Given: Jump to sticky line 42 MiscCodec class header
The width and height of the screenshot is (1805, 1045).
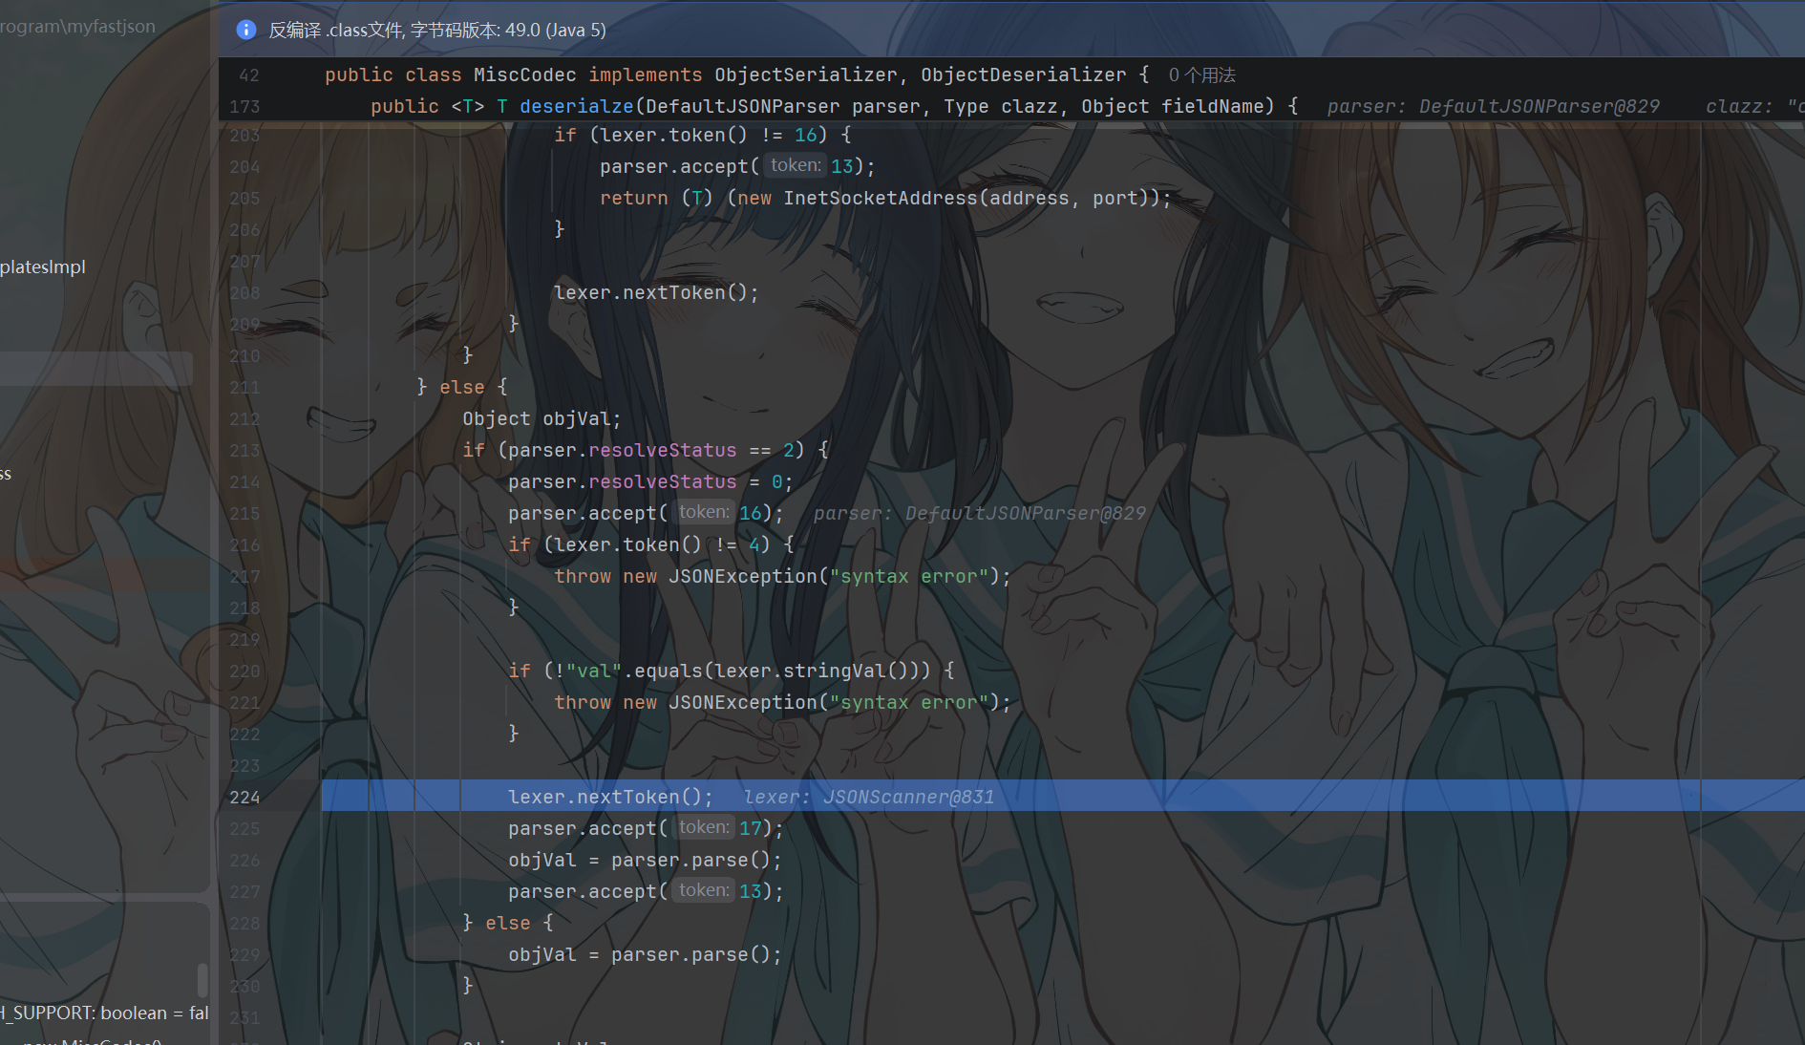Looking at the screenshot, I should tap(733, 75).
